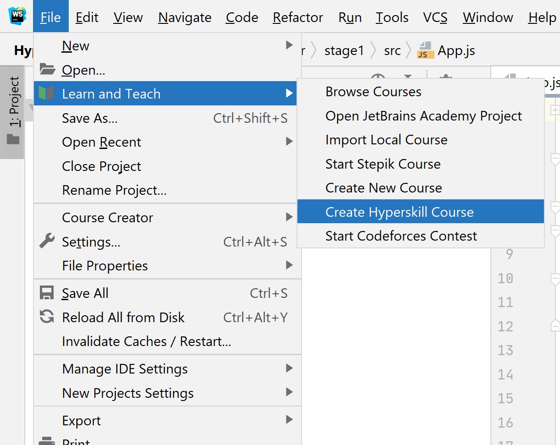Click the Open folder icon

[x=47, y=70]
